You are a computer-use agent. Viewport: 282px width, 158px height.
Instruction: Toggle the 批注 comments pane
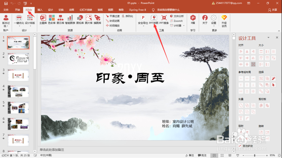pos(202,155)
